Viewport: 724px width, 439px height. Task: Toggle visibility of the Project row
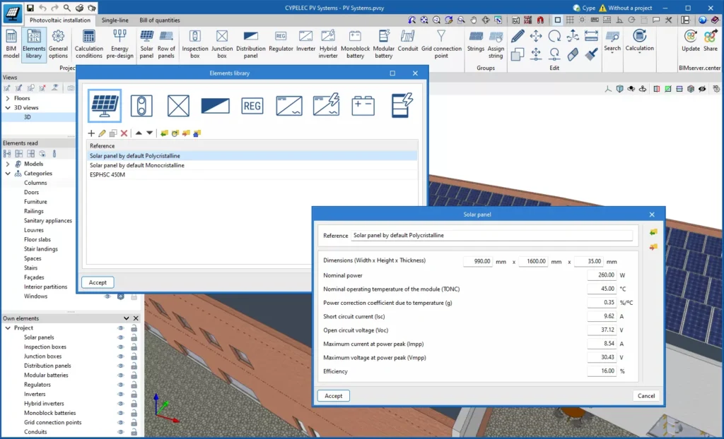click(120, 328)
